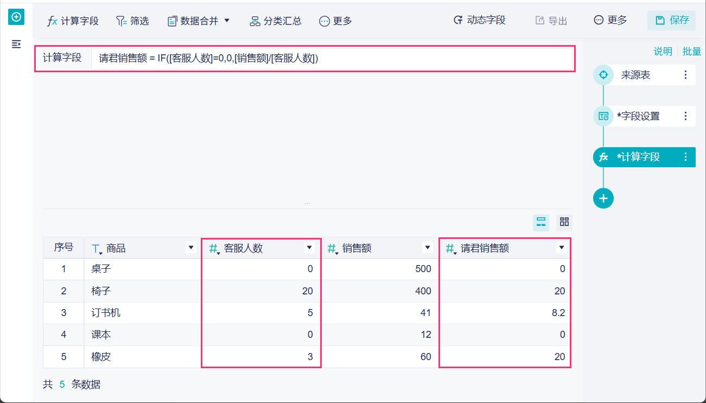Save with the 保存 button
Viewport: 706px width, 403px height.
pyautogui.click(x=672, y=21)
